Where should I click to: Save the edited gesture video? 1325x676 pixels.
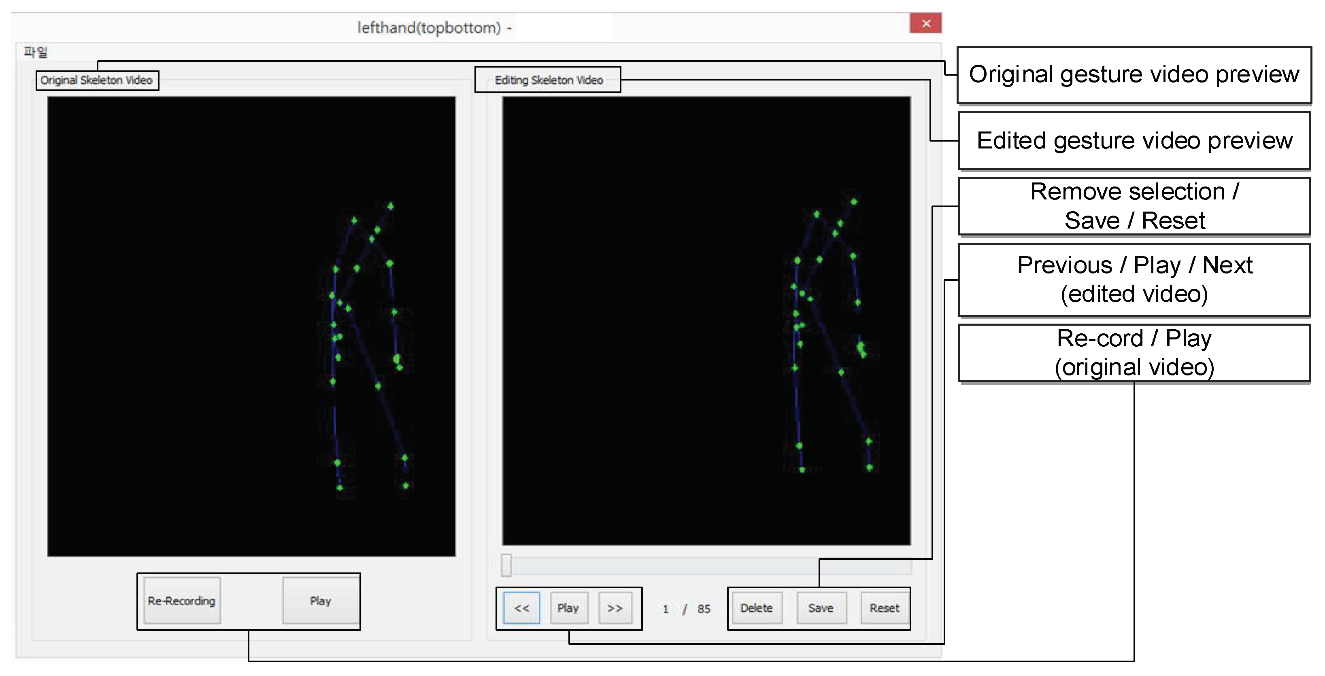(x=821, y=608)
